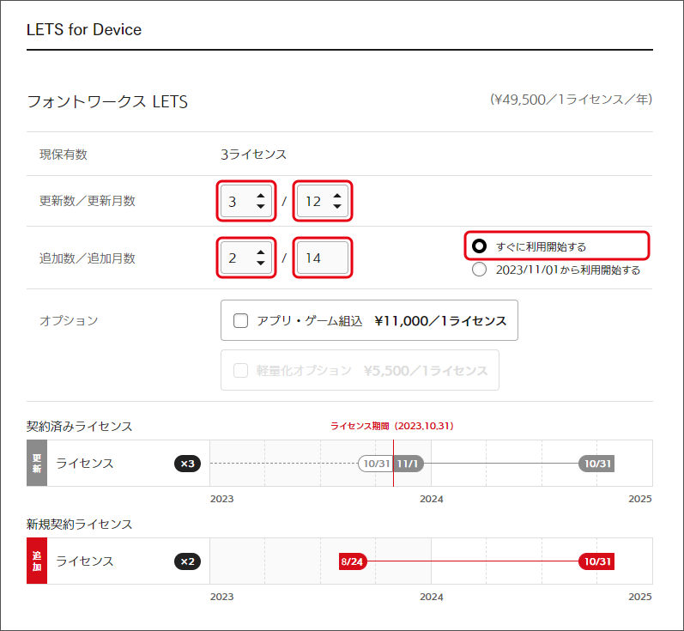Click the 追加月数 field showing 14
Image resolution: width=684 pixels, height=631 pixels.
pyautogui.click(x=323, y=258)
